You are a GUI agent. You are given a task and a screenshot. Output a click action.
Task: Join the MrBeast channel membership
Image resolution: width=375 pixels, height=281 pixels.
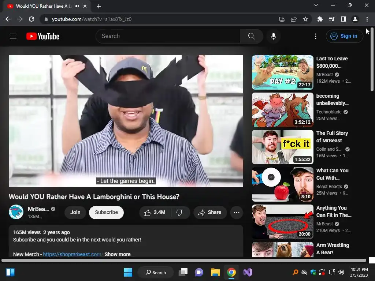point(75,213)
